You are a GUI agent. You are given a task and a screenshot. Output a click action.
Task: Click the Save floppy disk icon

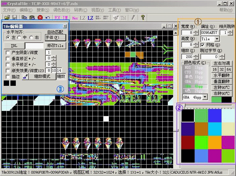[14, 18]
